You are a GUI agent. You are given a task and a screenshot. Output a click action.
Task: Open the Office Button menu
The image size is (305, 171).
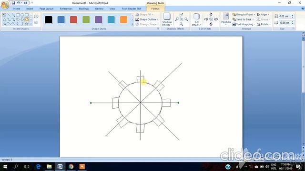(5, 5)
